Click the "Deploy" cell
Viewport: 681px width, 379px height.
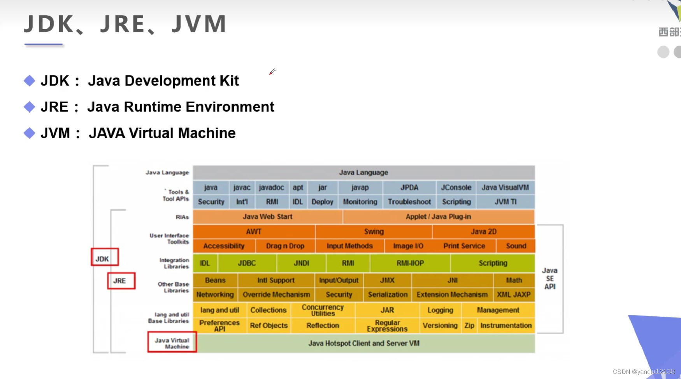[323, 202]
